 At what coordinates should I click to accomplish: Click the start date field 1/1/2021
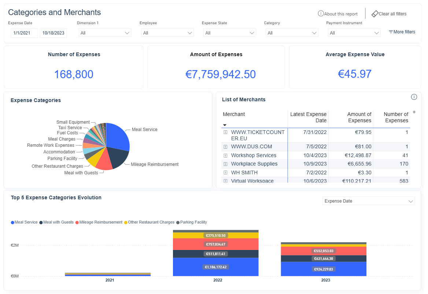(24, 33)
